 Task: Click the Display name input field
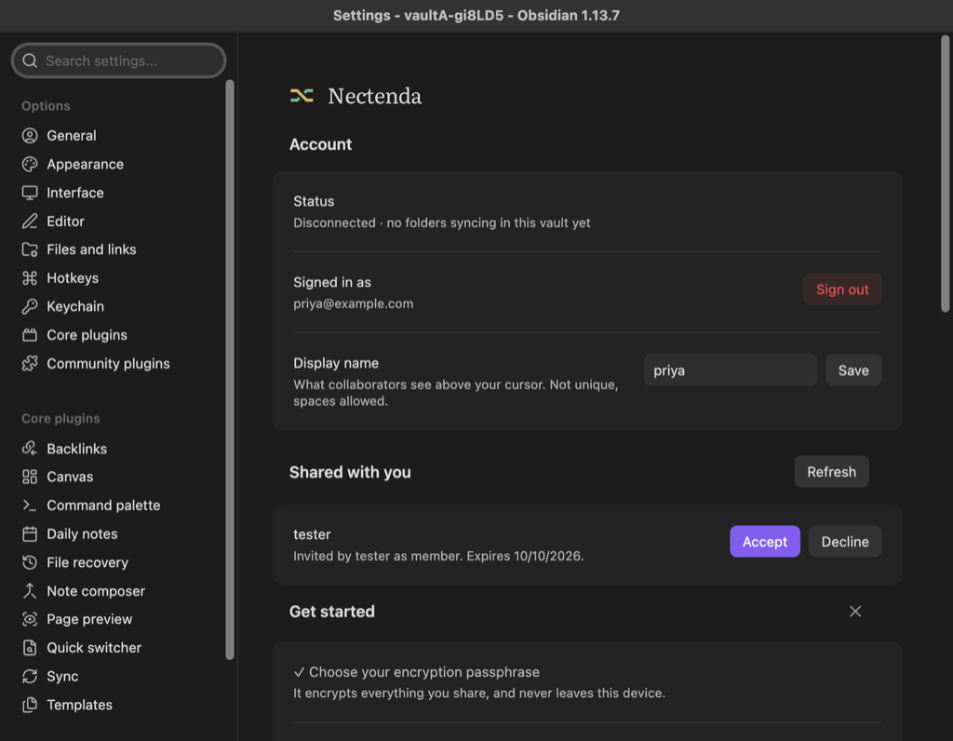pyautogui.click(x=730, y=370)
